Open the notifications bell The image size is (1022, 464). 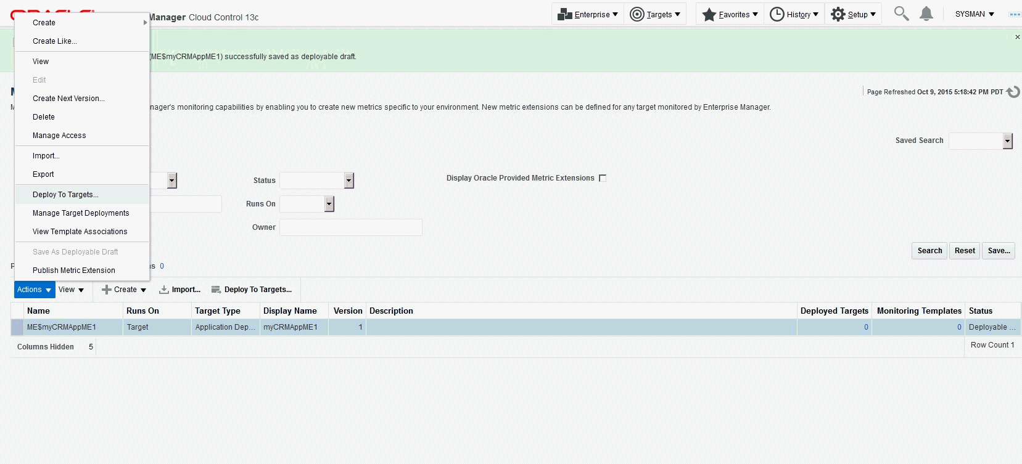click(x=926, y=14)
